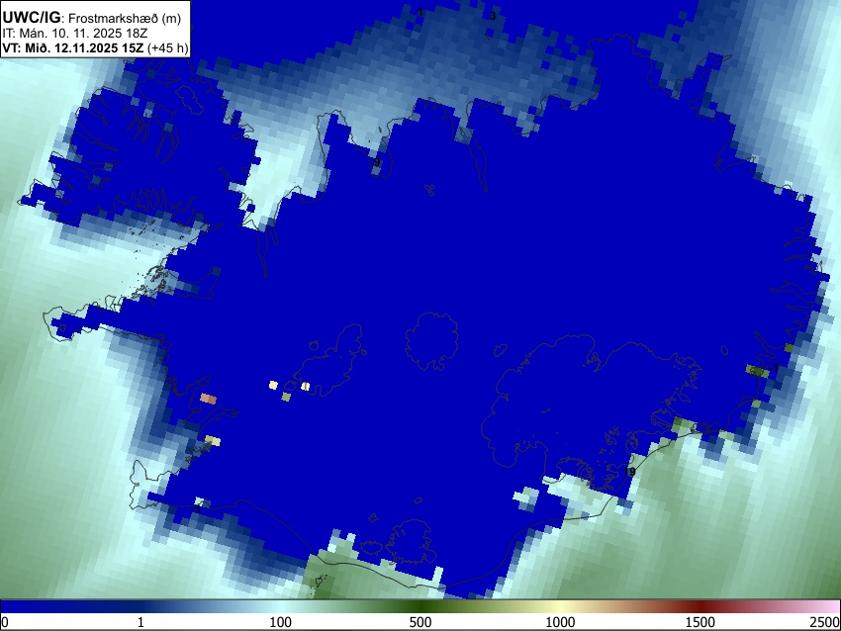Click the dark red segment of the color bar

(701, 607)
